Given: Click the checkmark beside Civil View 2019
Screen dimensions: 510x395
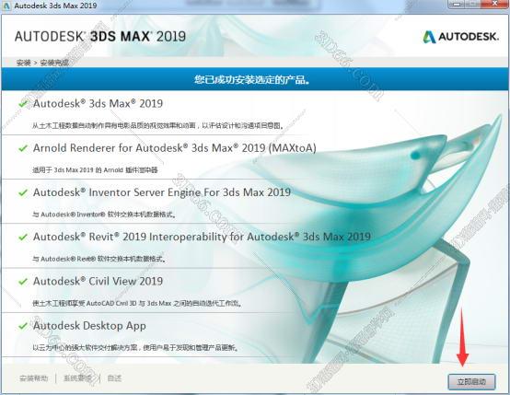Looking at the screenshot, I should [23, 282].
